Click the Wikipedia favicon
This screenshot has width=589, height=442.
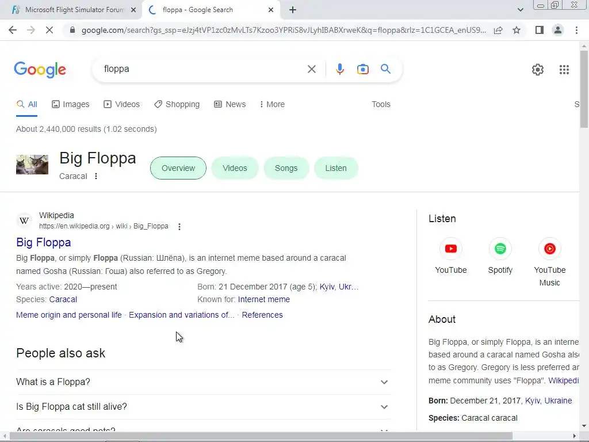(24, 220)
